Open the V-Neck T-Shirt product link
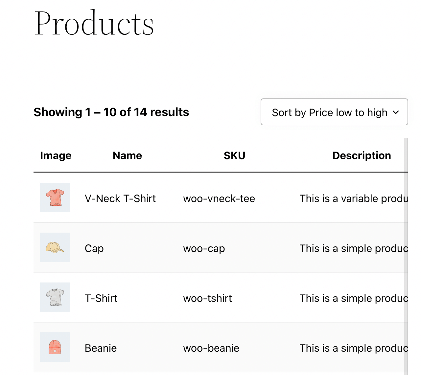 tap(120, 198)
